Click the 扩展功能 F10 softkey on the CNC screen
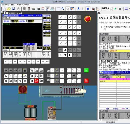130x124 pixels. point(48,54)
